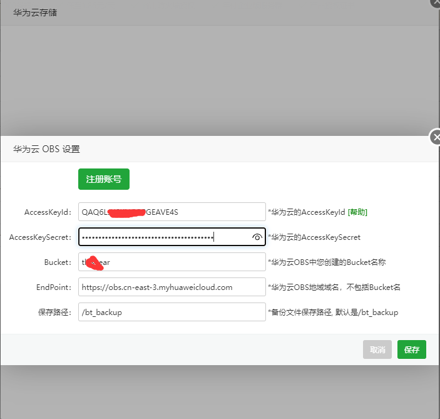Viewport: 440px width, 419px height.
Task: Click the OBS地域域名 endpoint hint text
Action: click(x=334, y=287)
